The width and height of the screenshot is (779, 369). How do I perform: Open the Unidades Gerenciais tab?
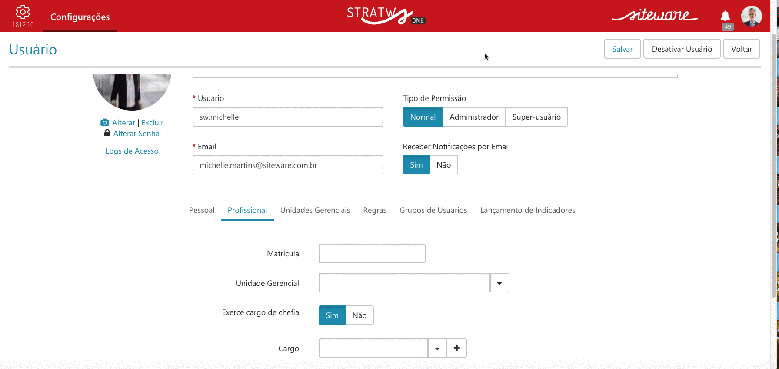pyautogui.click(x=315, y=210)
